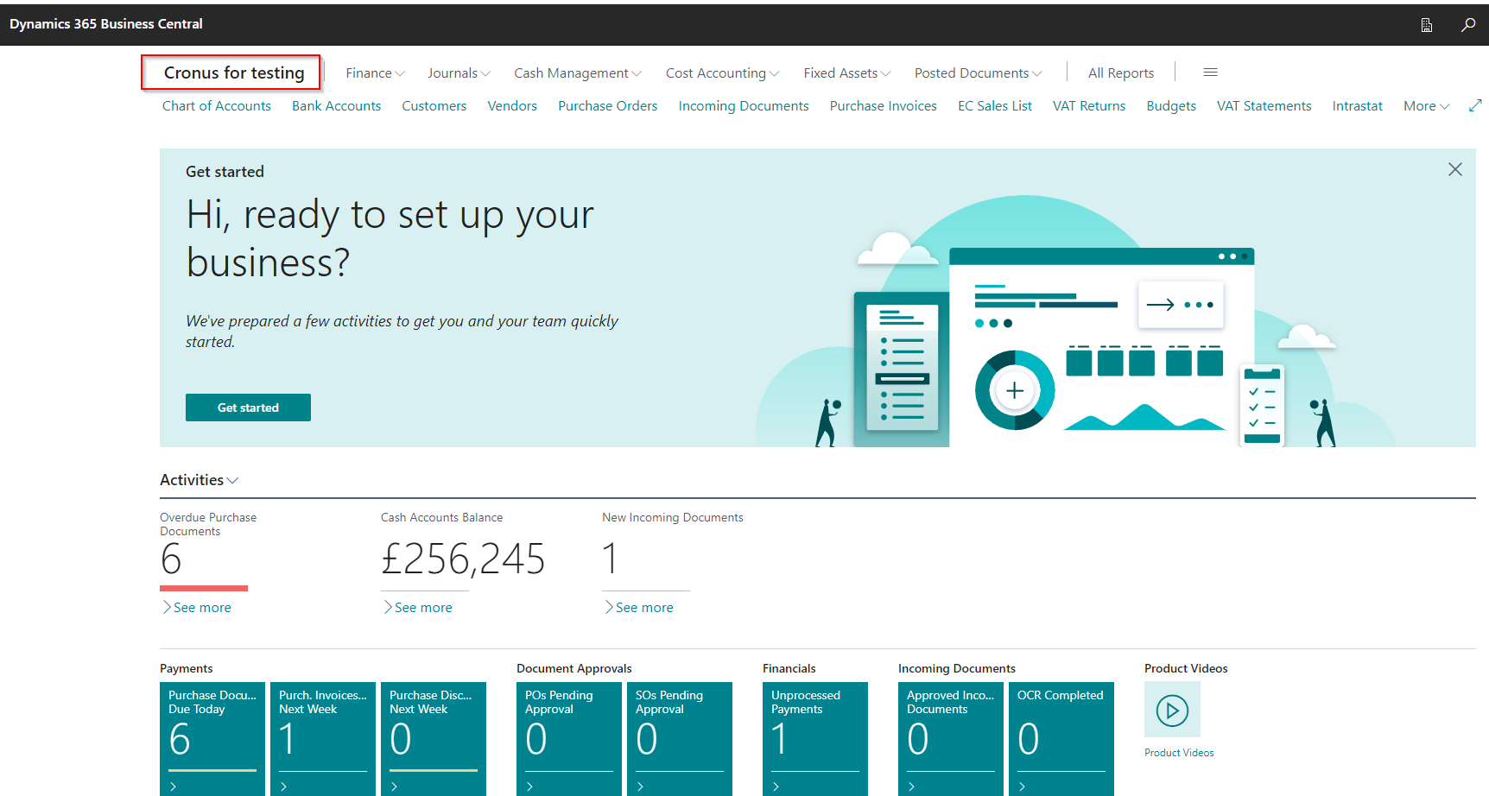
Task: Open VAT Returns
Action: (x=1089, y=106)
